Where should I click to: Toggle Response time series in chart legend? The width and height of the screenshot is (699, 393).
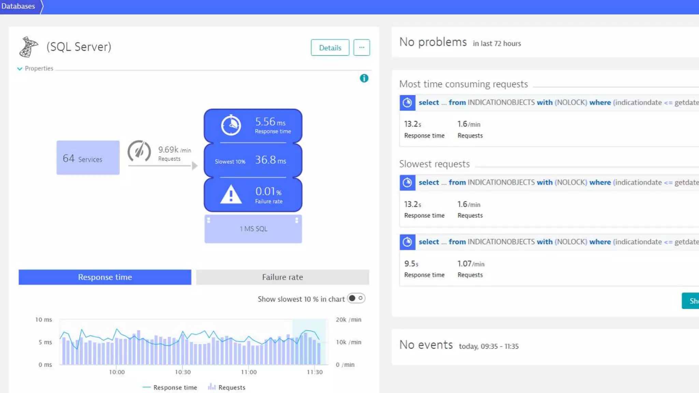click(170, 387)
